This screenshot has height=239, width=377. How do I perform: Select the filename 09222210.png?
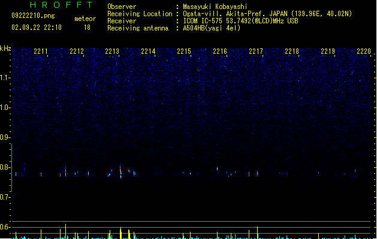point(33,16)
